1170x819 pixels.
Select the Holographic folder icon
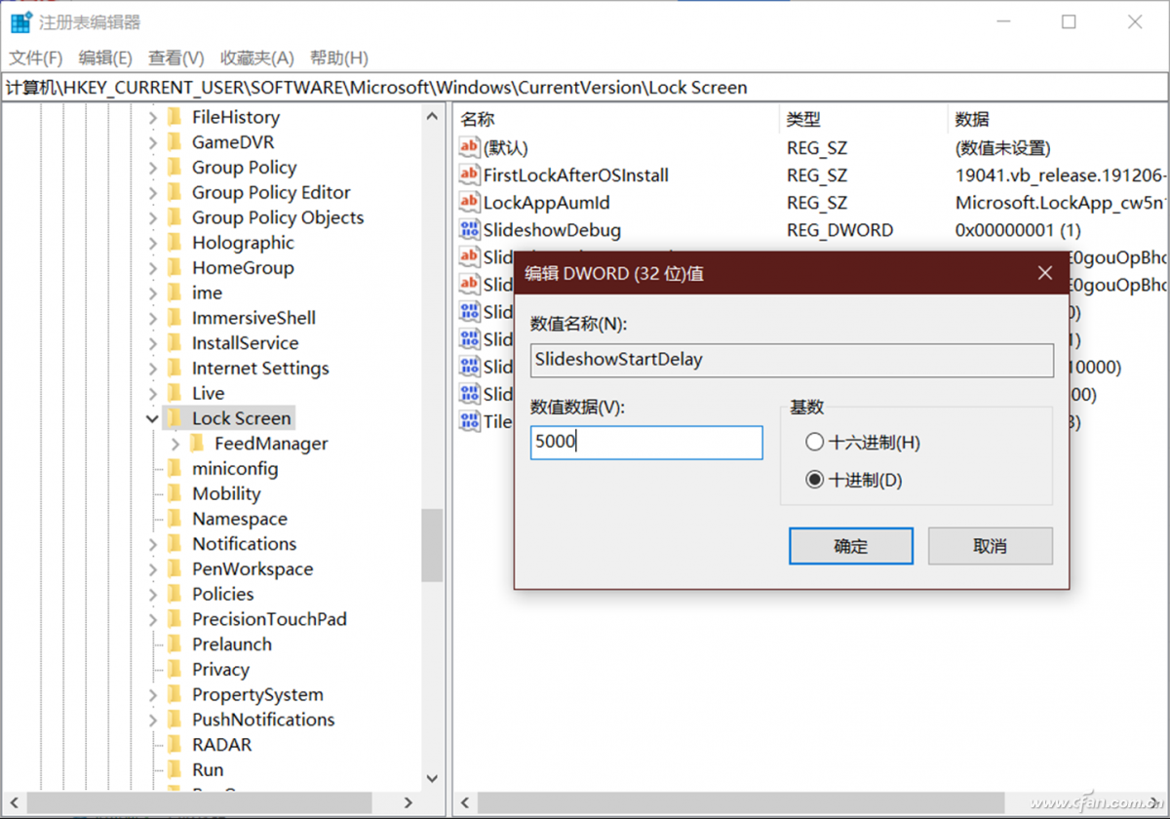click(x=175, y=243)
